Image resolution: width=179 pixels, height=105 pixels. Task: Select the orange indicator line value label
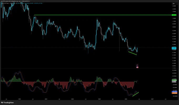(x=175, y=93)
